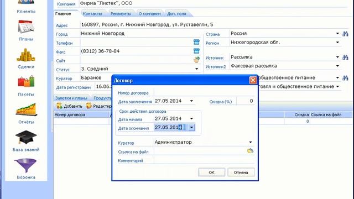Expand the Источник dropdown showing Рассылка
The image size is (354, 199).
pos(337,57)
